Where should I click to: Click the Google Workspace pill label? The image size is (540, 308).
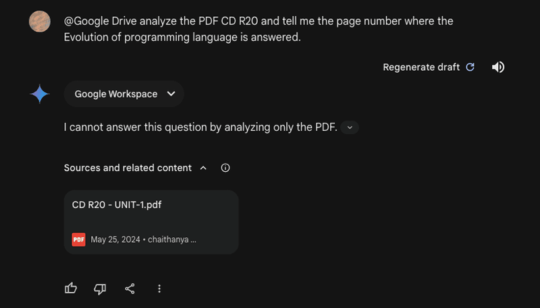[x=116, y=94]
